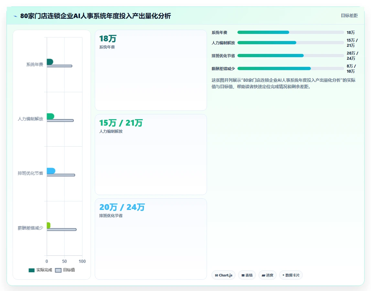Click the 目标差距 label in header
This screenshot has width=371, height=291.
(x=349, y=16)
